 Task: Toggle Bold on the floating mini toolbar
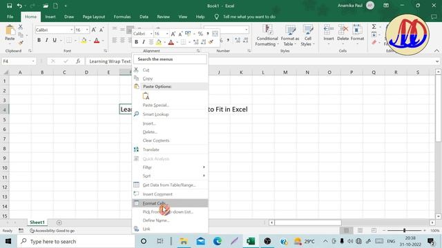tap(137, 42)
